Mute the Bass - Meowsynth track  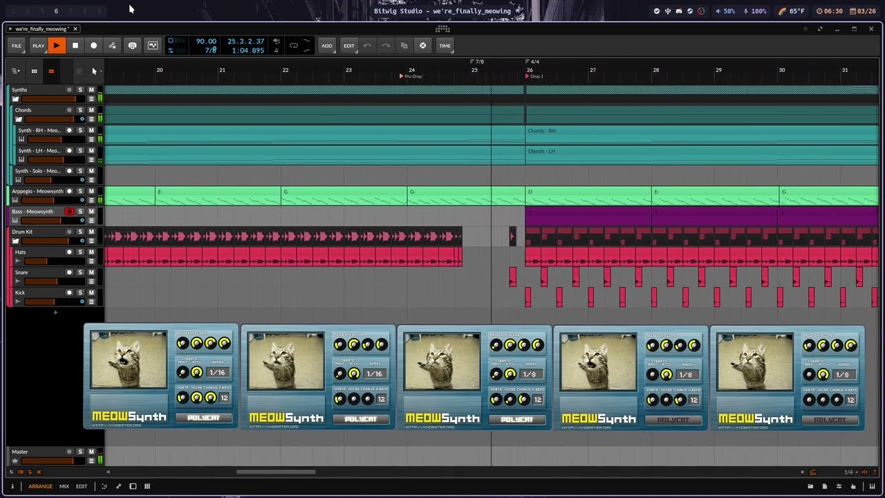coord(91,211)
